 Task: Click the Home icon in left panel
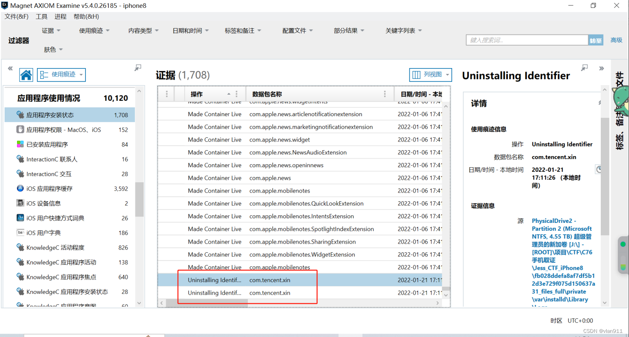[26, 75]
